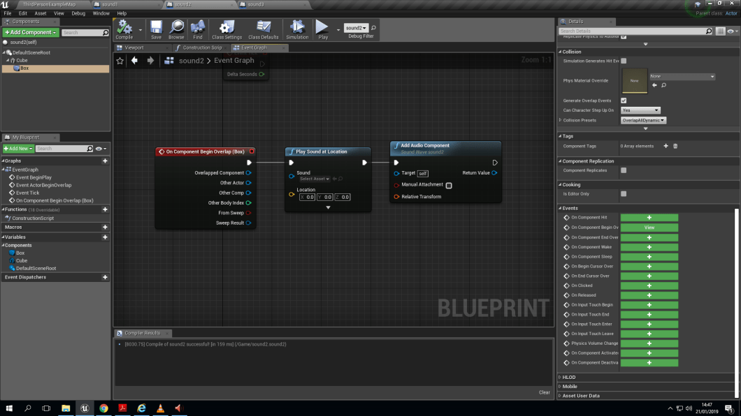
Task: Add a new Function with plus
Action: pyautogui.click(x=105, y=209)
